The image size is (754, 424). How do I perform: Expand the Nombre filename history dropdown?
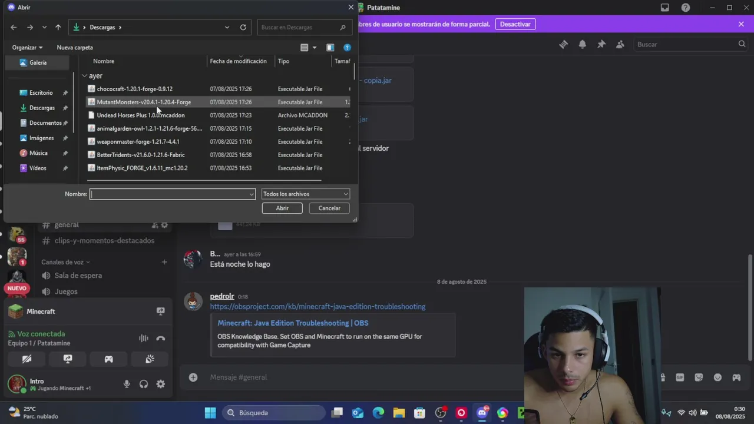[x=252, y=194]
